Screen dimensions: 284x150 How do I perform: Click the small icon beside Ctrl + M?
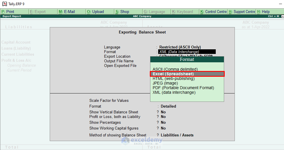coord(282,16)
